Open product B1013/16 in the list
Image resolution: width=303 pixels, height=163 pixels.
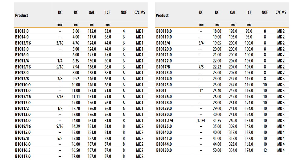(x=23, y=43)
